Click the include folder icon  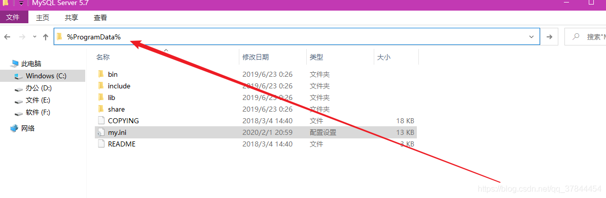pyautogui.click(x=101, y=85)
